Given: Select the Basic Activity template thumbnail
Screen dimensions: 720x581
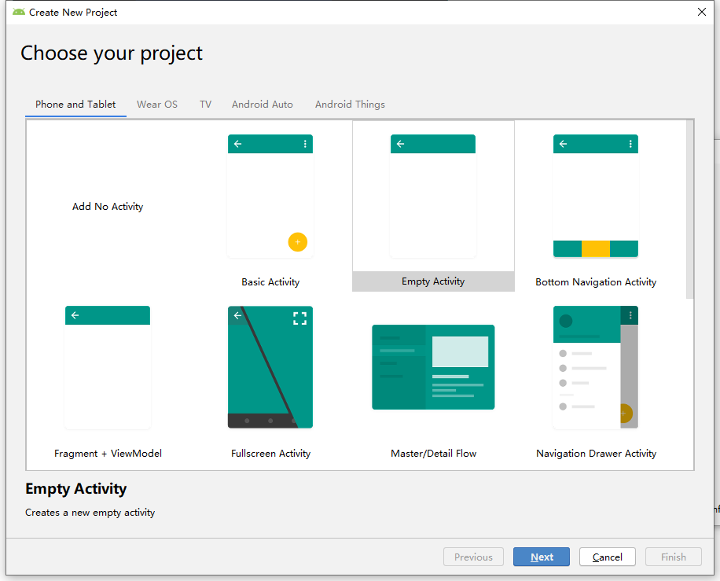Looking at the screenshot, I should tap(270, 196).
